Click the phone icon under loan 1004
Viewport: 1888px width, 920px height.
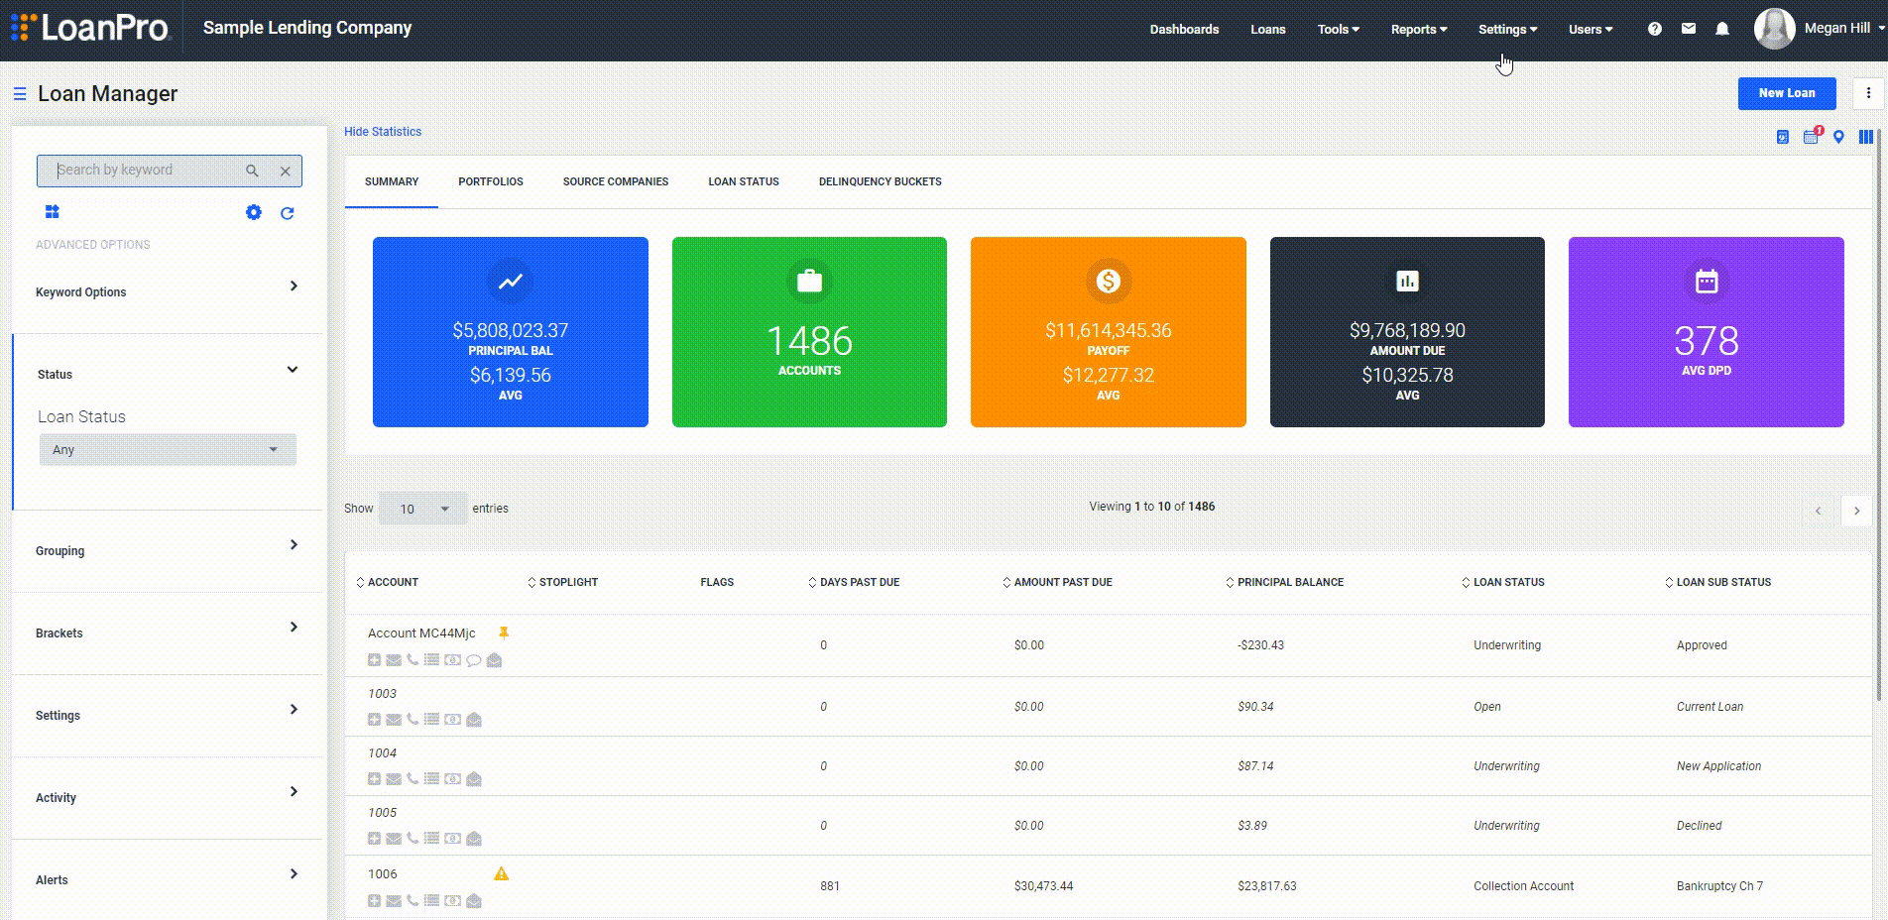tap(413, 779)
